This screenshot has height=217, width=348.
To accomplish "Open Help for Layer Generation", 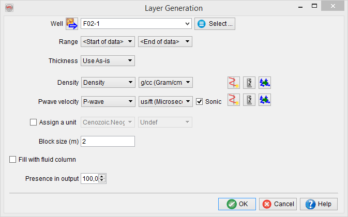I will pyautogui.click(x=319, y=204).
